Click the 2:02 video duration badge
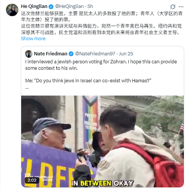 tap(32, 180)
